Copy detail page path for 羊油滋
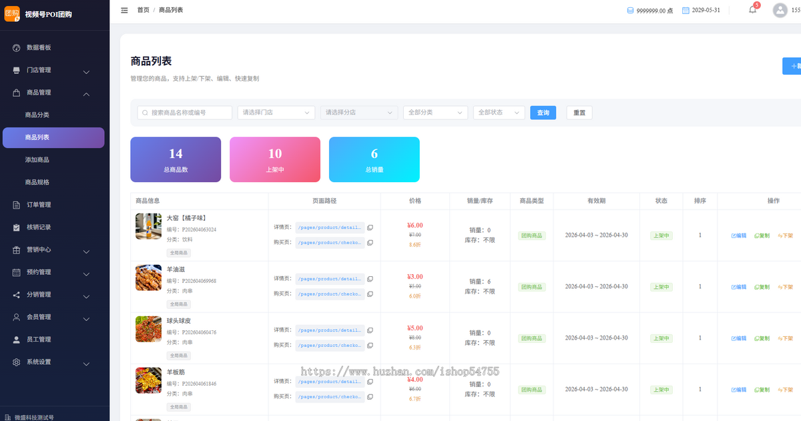 tap(370, 279)
